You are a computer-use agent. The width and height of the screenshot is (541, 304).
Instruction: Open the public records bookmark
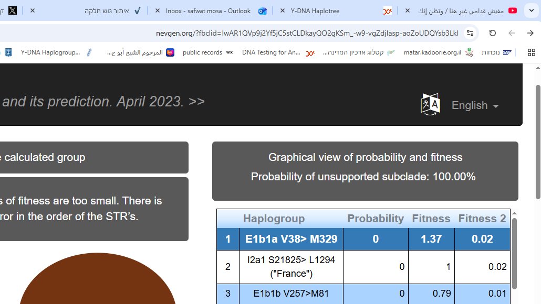207,52
